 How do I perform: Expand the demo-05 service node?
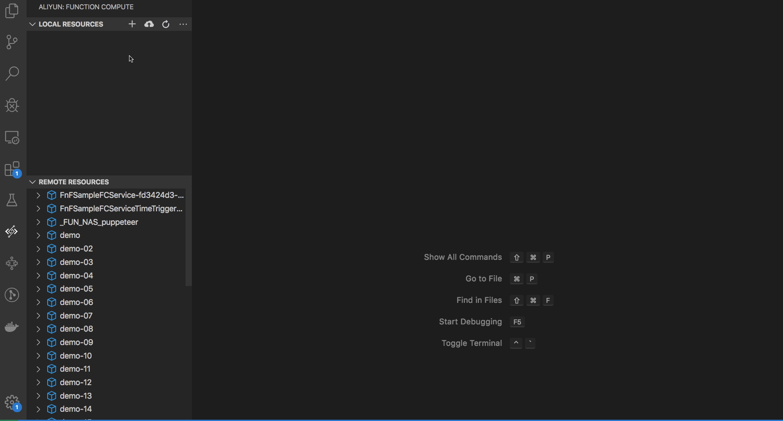point(38,289)
